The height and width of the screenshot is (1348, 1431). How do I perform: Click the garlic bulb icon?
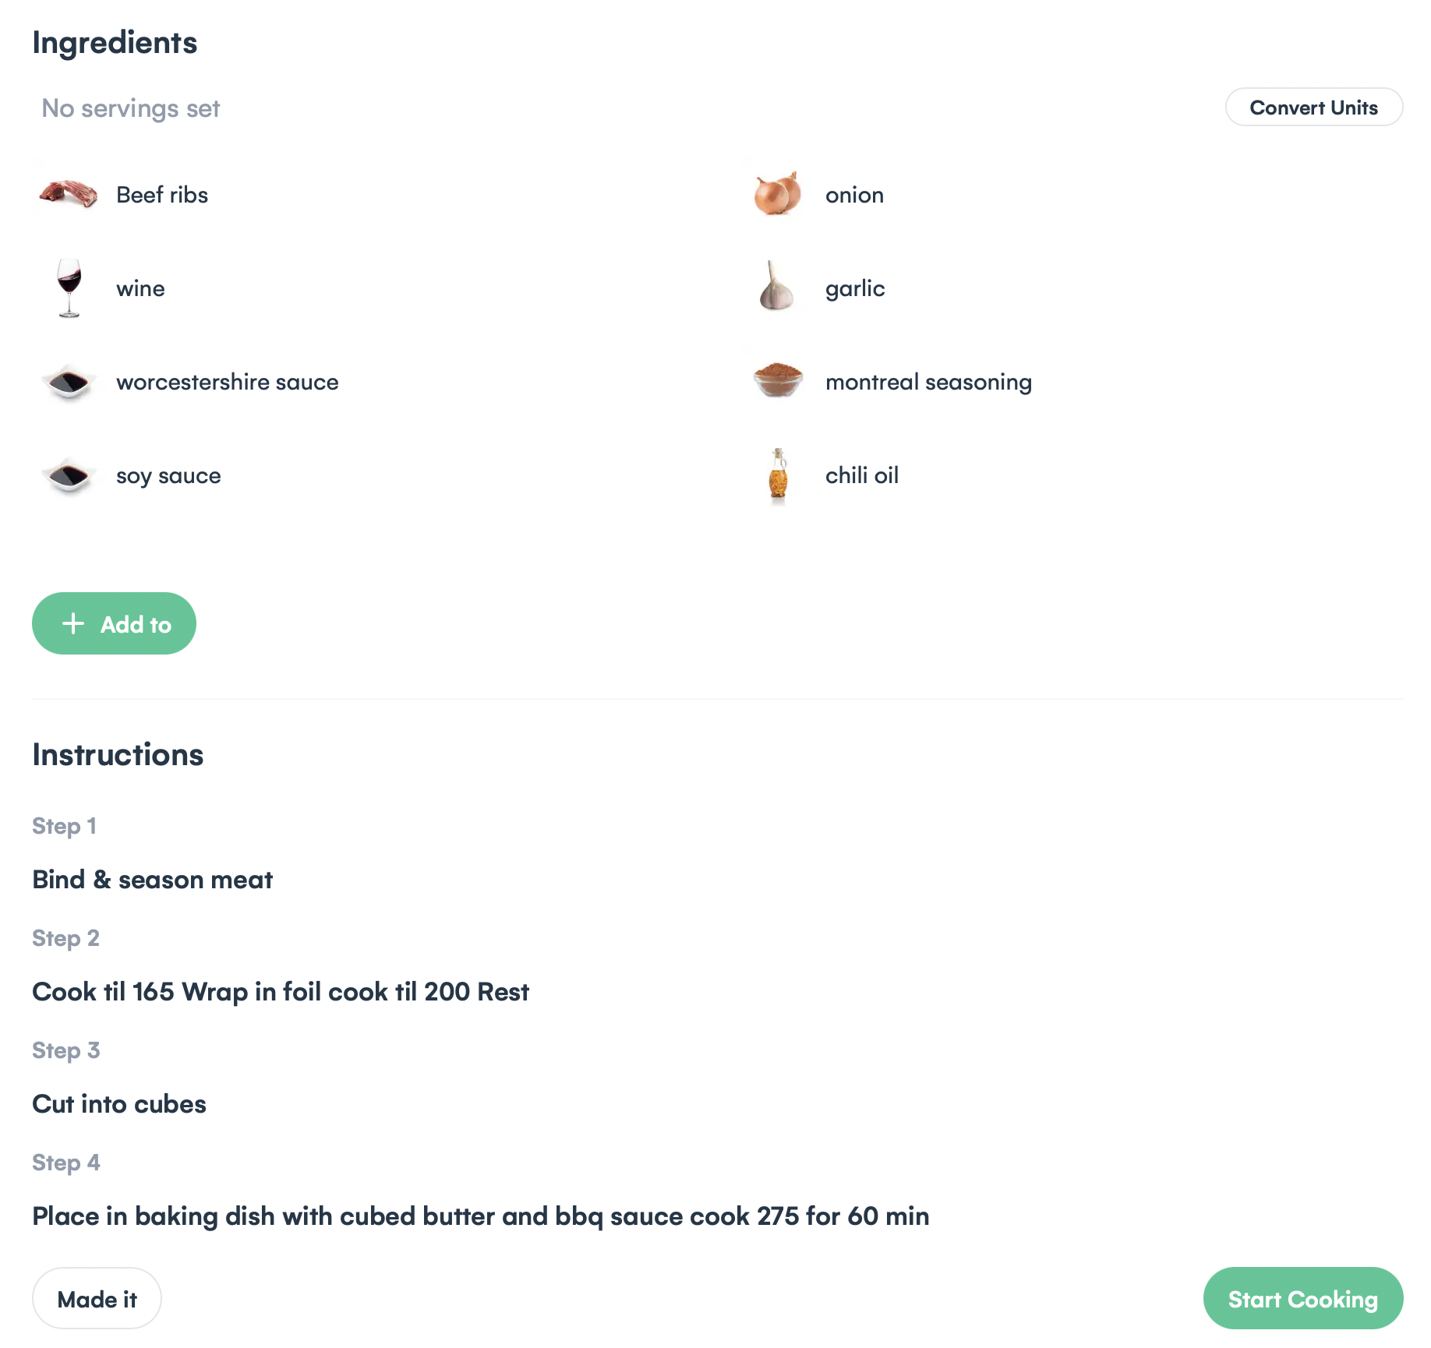(x=776, y=288)
